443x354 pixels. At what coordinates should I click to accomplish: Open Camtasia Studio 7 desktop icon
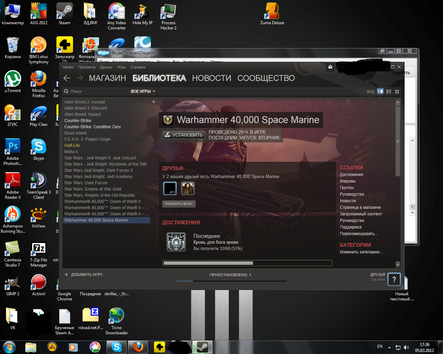(x=13, y=253)
